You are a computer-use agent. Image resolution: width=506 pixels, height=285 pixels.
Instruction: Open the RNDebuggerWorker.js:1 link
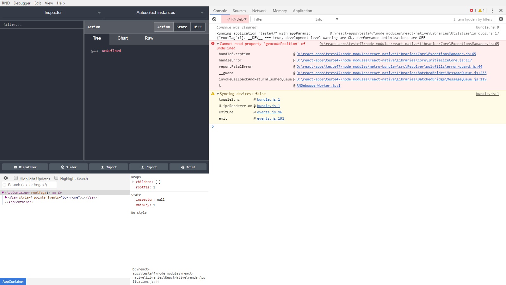[318, 85]
